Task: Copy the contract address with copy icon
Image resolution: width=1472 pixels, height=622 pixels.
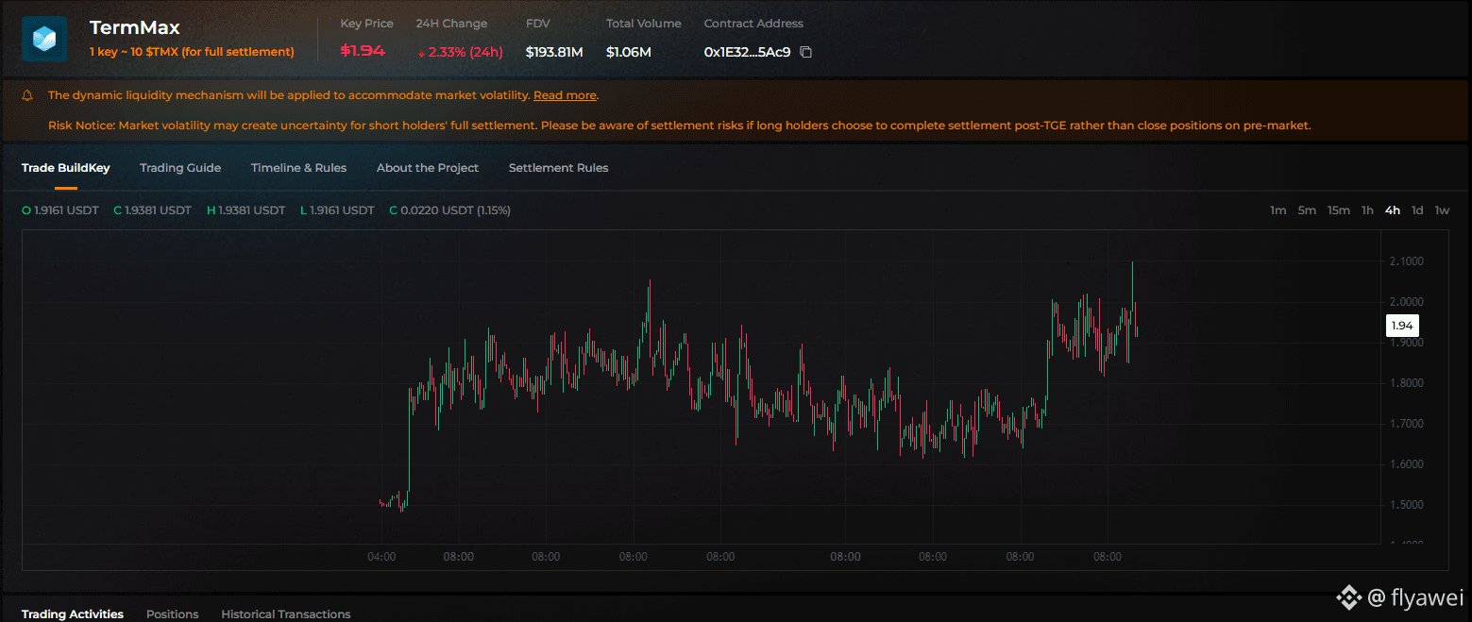Action: 805,52
